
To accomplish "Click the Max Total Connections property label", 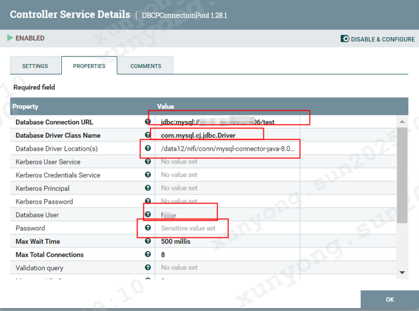I will point(50,254).
